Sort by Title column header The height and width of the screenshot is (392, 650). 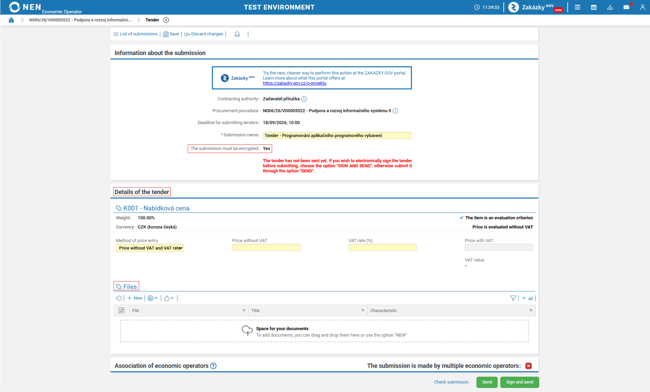(255, 310)
